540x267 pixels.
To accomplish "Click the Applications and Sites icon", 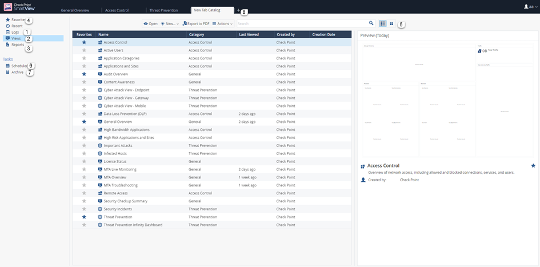I will pos(100,66).
